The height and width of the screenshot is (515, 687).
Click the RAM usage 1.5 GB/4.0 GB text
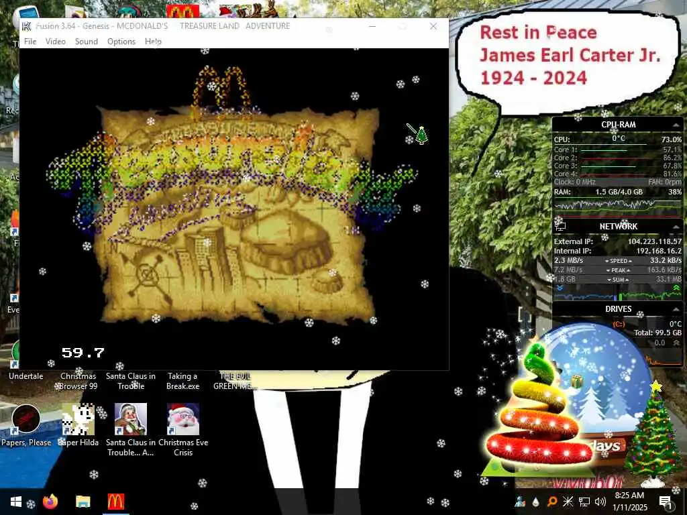coord(619,192)
